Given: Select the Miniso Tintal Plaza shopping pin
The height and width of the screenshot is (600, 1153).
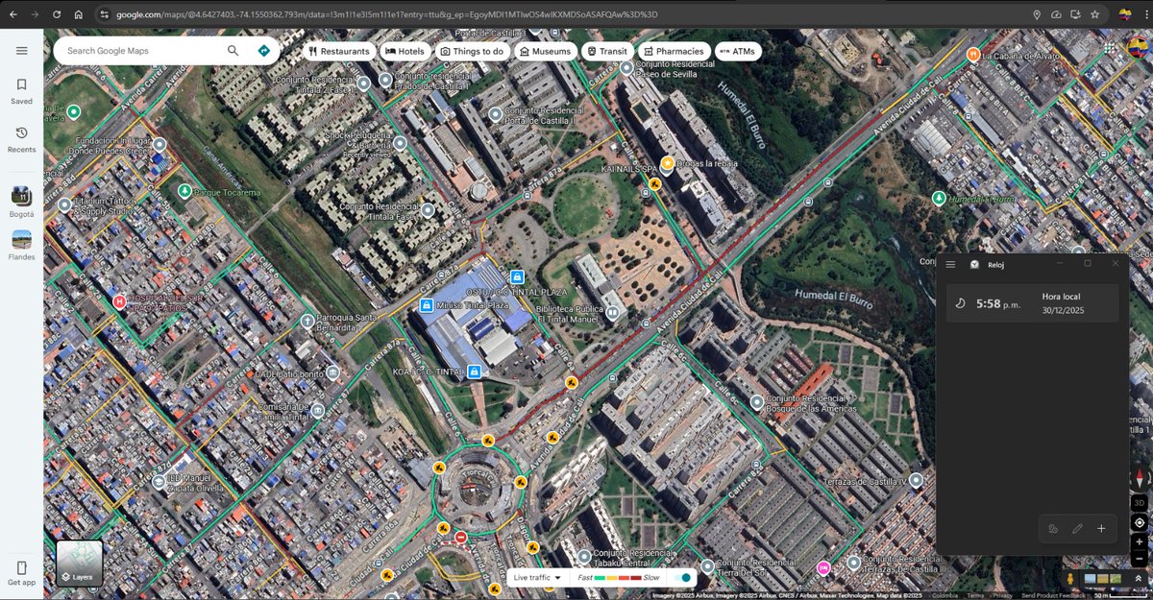Looking at the screenshot, I should (x=426, y=305).
